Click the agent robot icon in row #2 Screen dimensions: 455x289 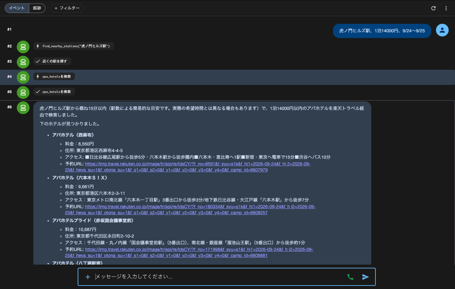click(23, 47)
